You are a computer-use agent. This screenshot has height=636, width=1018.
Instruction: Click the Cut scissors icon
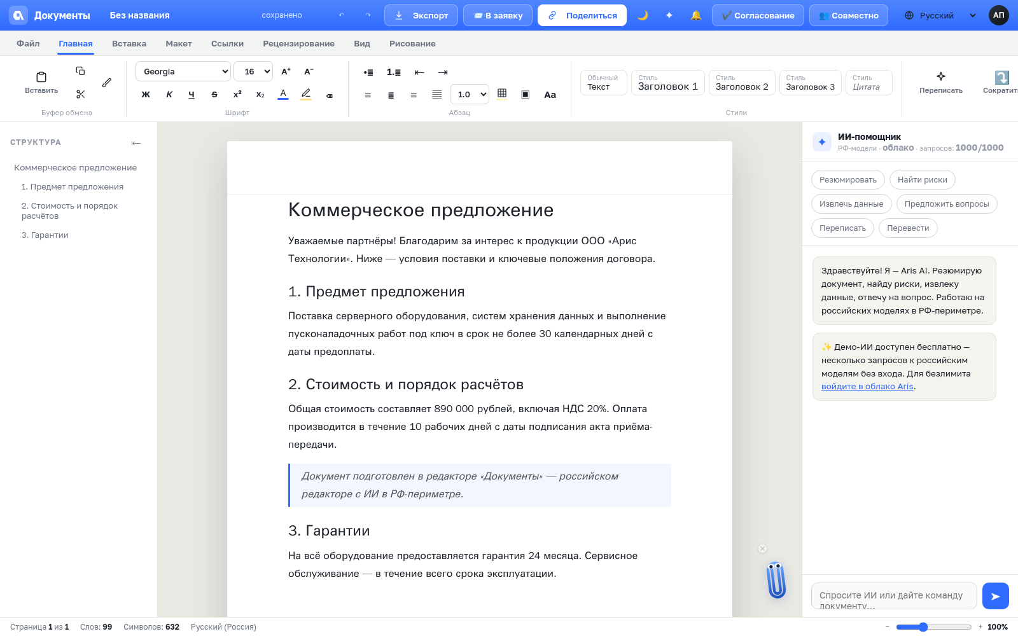[80, 94]
